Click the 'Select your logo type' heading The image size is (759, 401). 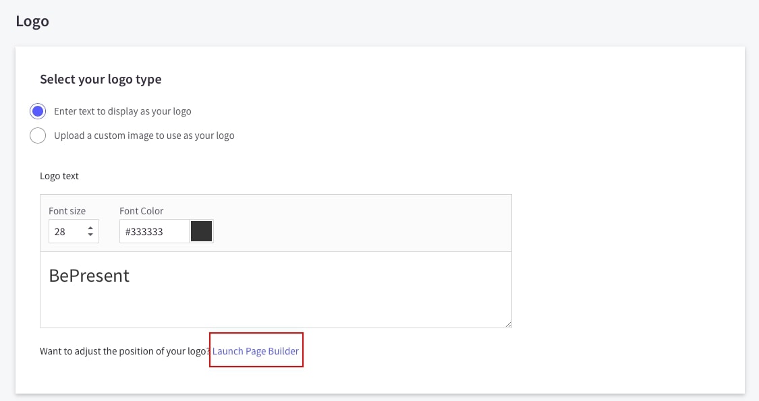click(x=101, y=80)
